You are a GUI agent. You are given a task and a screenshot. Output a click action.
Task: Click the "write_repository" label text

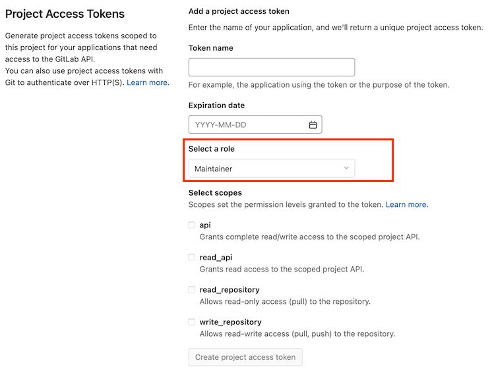point(230,322)
